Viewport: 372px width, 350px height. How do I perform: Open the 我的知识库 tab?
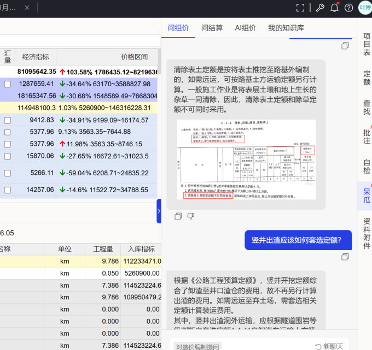pyautogui.click(x=286, y=28)
